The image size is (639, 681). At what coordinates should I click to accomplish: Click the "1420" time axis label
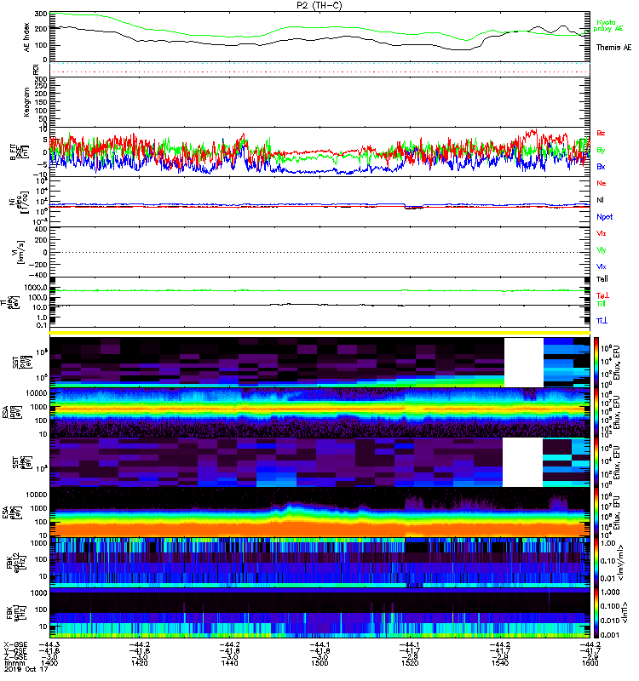(x=139, y=663)
